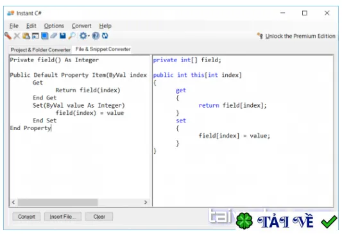Screen dimensions: 342x234
Task: Click the 'Set(ByVal value As Integer)' line
Action: pos(79,105)
